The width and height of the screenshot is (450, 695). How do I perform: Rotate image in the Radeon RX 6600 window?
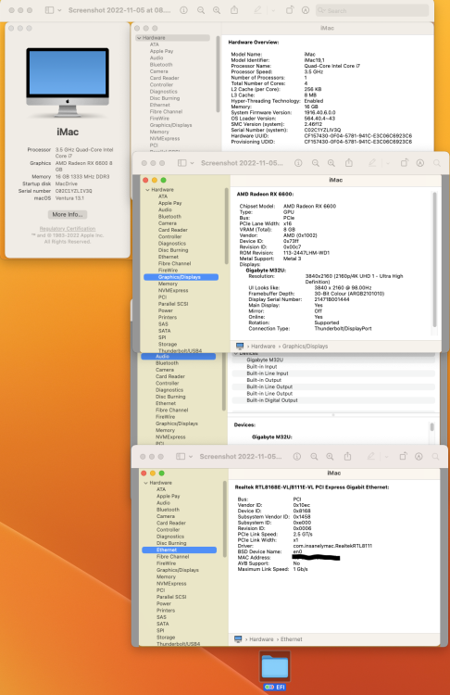click(405, 163)
